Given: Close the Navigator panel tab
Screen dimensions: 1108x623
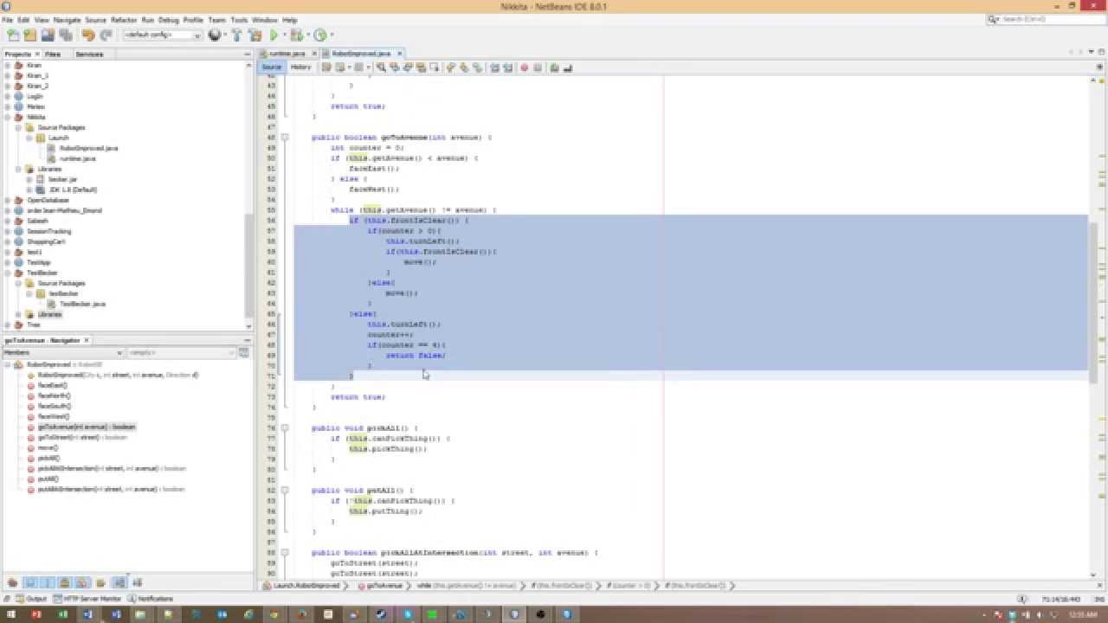Looking at the screenshot, I should [87, 340].
